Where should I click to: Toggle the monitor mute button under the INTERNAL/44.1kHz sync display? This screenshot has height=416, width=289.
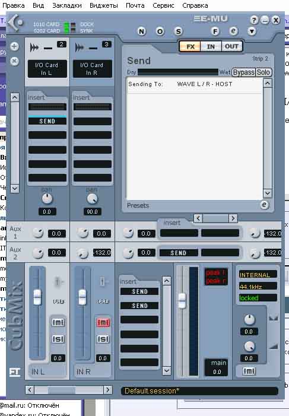[x=249, y=371]
